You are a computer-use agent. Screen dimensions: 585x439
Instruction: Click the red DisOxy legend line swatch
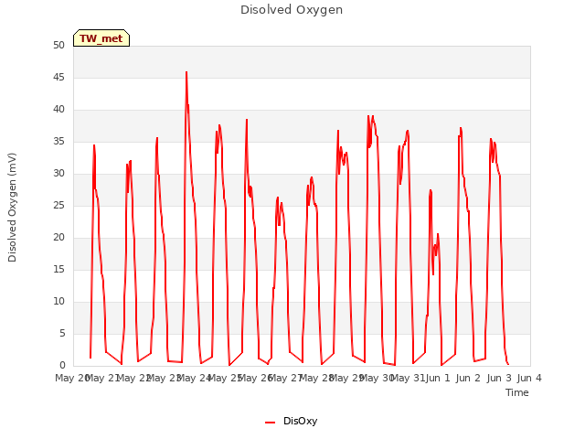(x=271, y=423)
